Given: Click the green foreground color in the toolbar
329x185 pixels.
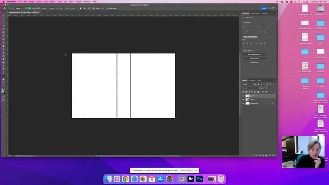Looking at the screenshot, I should (3, 91).
